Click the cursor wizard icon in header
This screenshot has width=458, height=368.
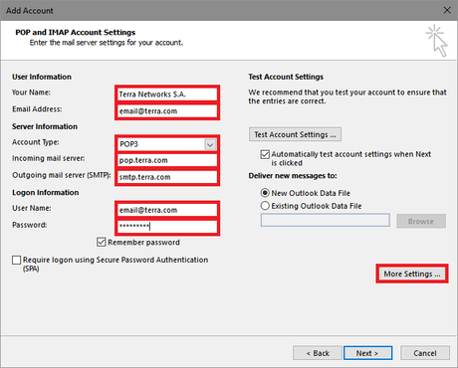tap(437, 41)
